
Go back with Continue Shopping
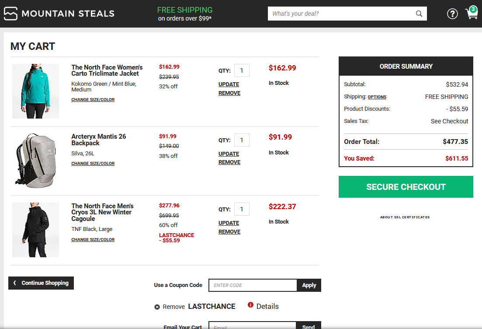click(41, 283)
